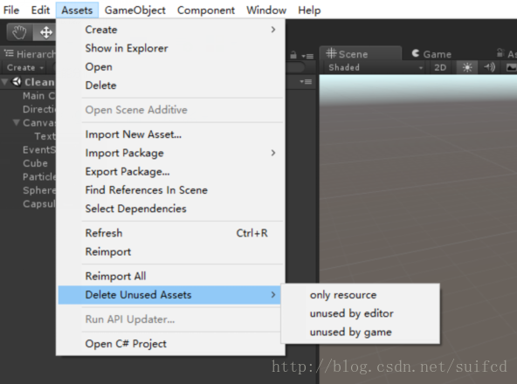Viewport: 517px width, 384px height.
Task: Select the Text child object
Action: pyautogui.click(x=45, y=136)
